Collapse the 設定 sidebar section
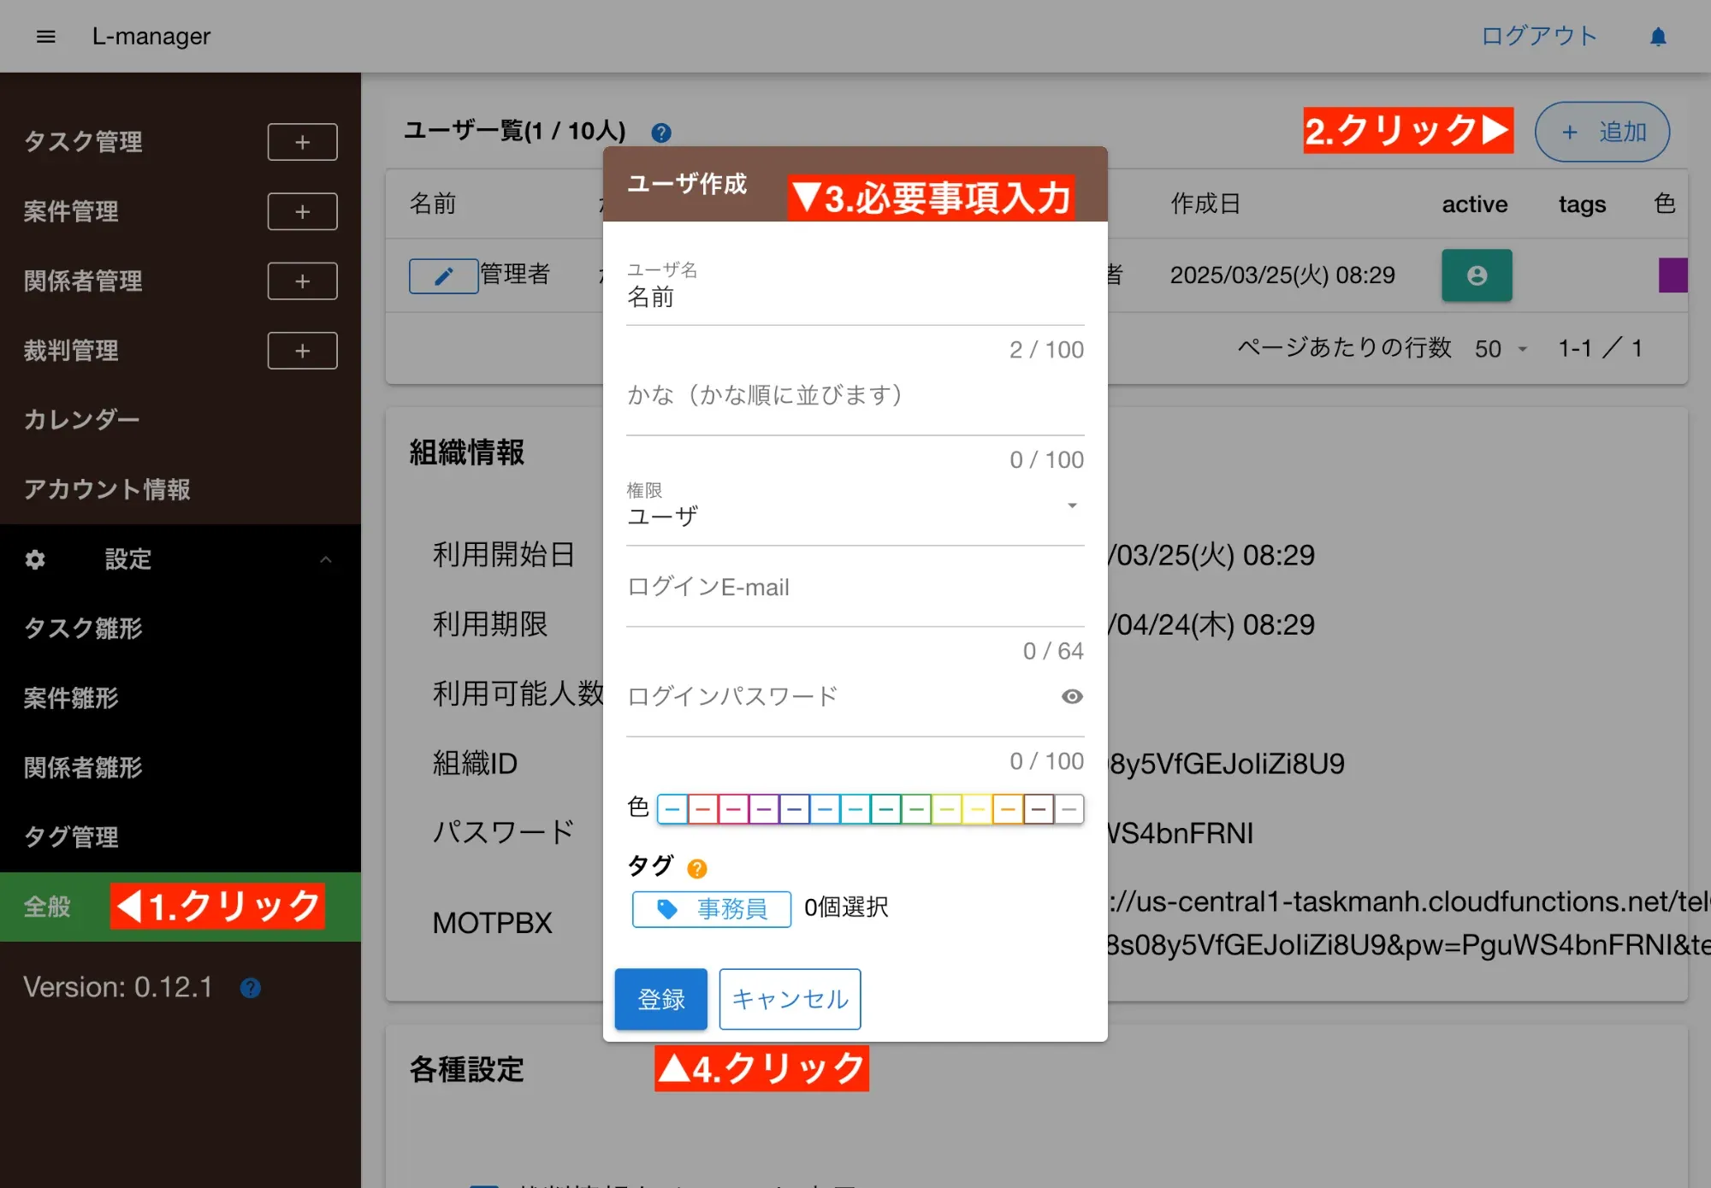This screenshot has width=1711, height=1188. point(325,559)
